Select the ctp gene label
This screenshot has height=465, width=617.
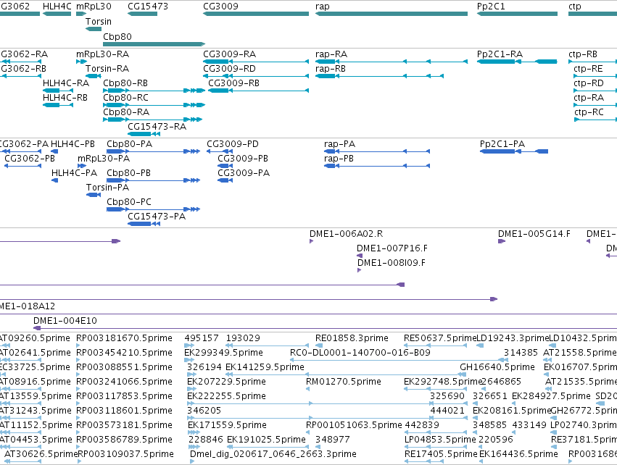pos(574,7)
